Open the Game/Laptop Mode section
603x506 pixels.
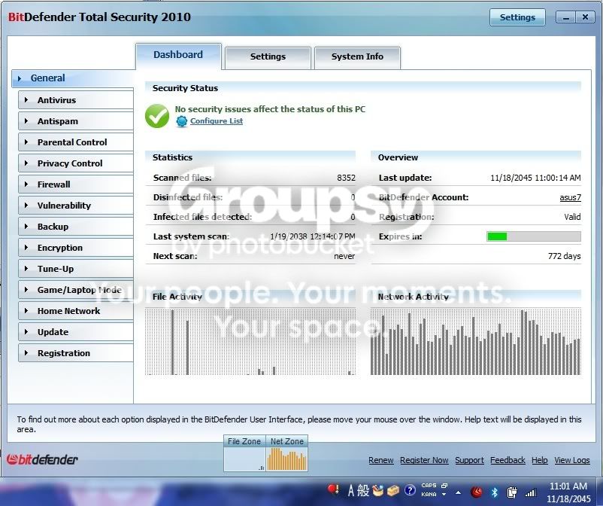click(76, 290)
